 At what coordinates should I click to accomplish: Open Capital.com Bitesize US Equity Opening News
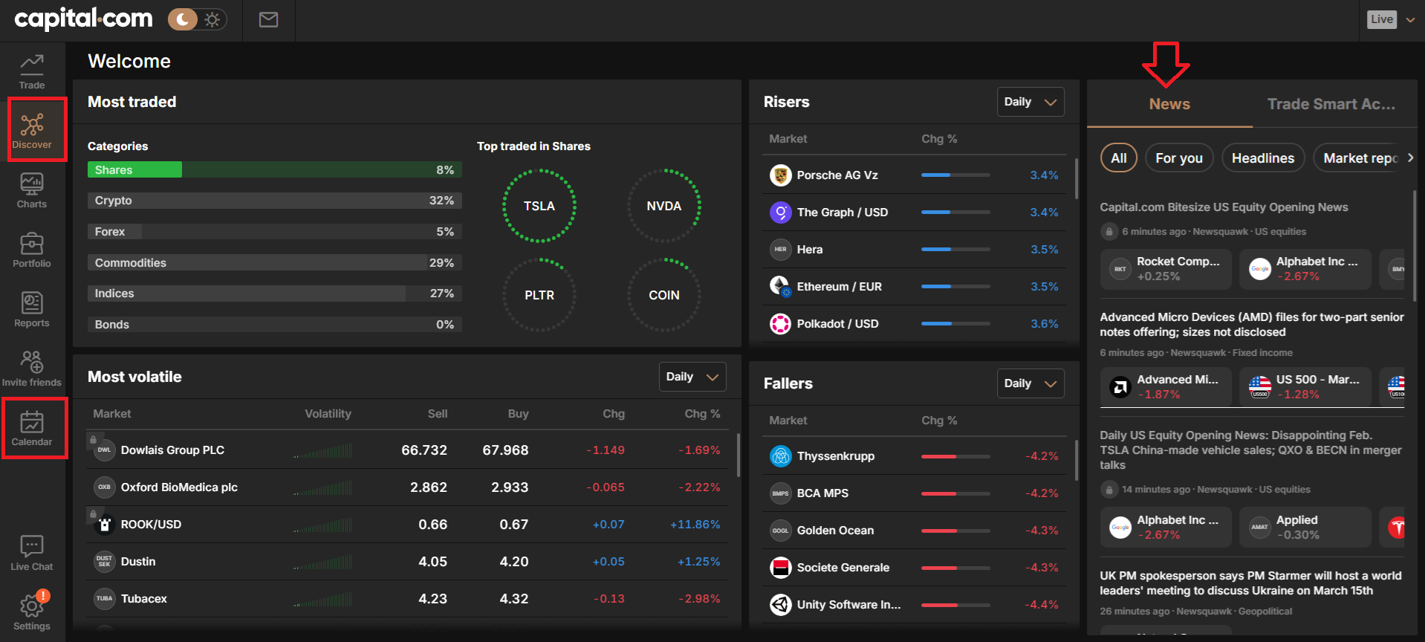click(1224, 207)
